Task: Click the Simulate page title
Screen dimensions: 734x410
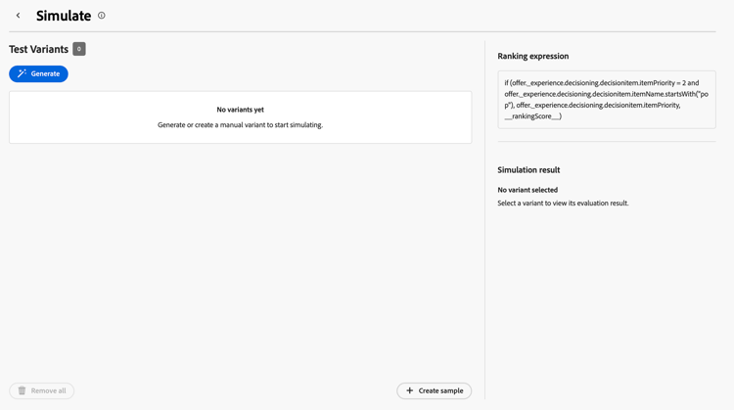Action: (x=64, y=16)
